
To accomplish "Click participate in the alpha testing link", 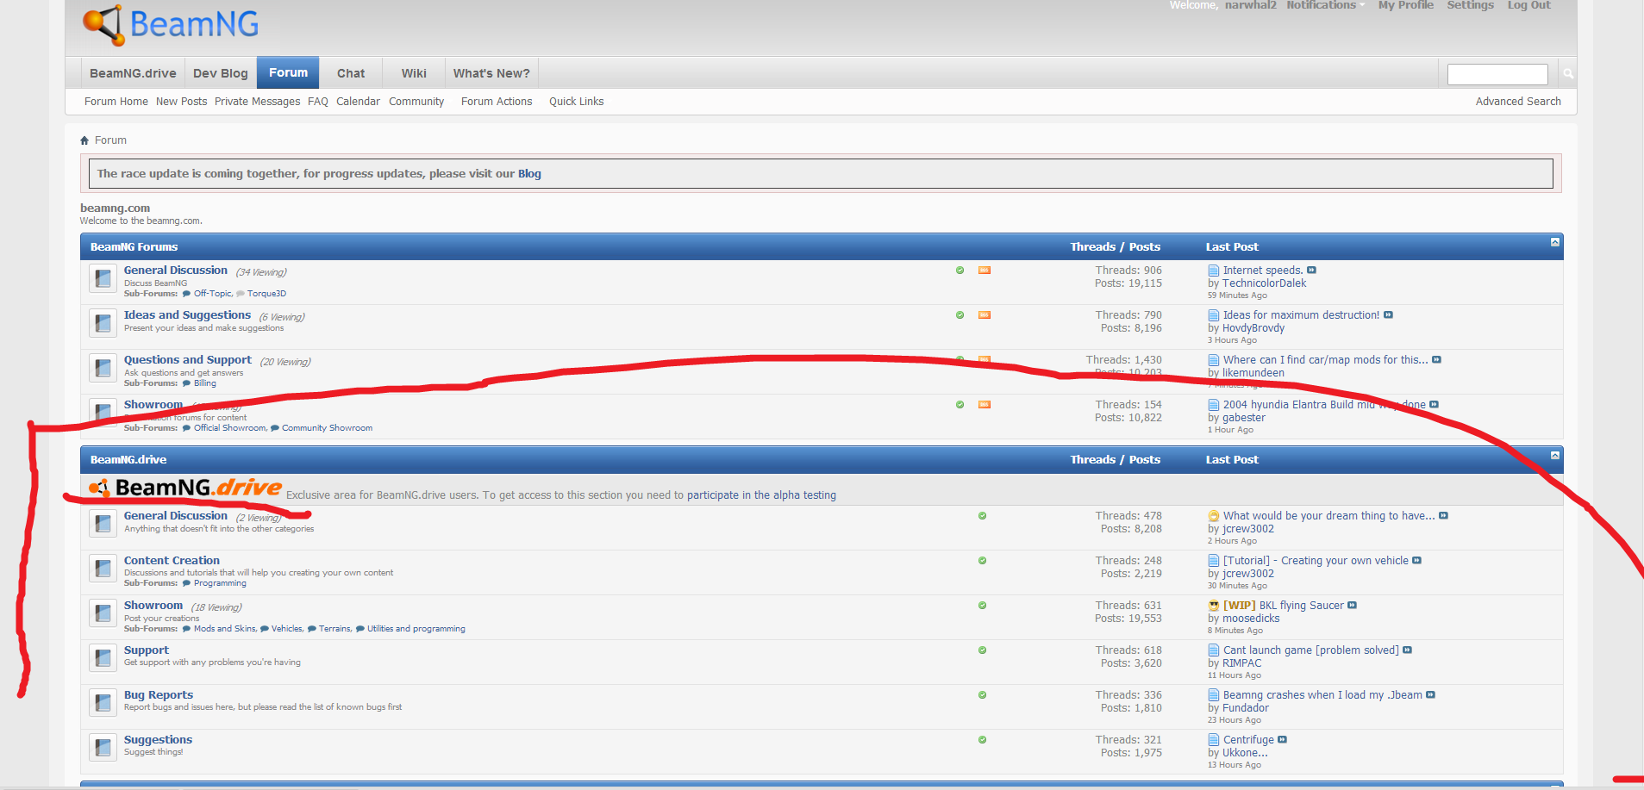I will click(x=761, y=495).
